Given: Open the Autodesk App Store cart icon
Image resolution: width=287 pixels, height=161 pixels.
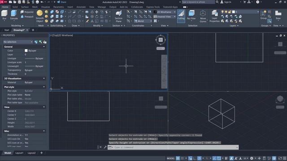Looking at the screenshot, I should (x=244, y=2).
